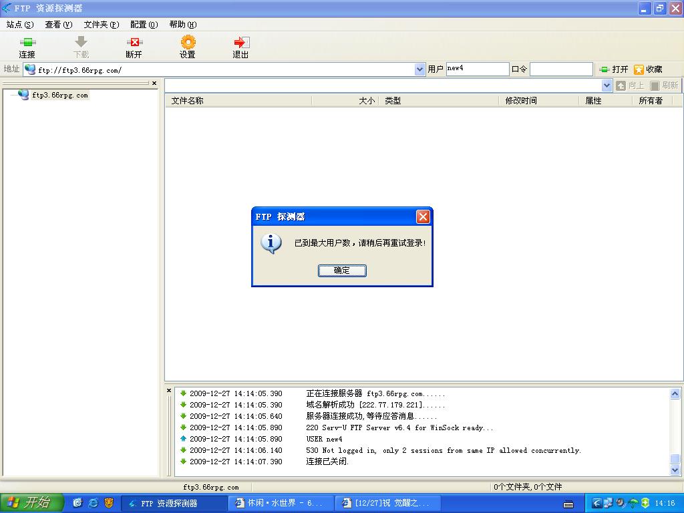Click log line '连接已关闭.'
Image resolution: width=684 pixels, height=513 pixels.
(x=327, y=462)
